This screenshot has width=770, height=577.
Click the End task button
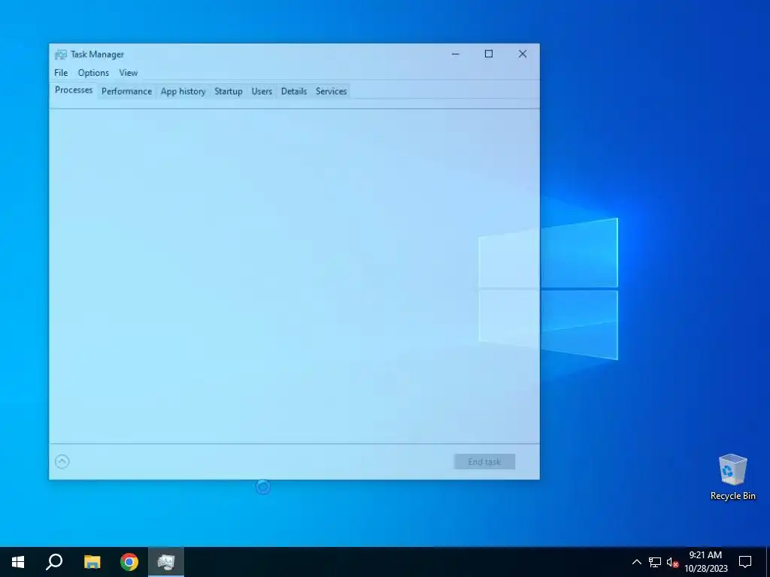coord(484,462)
